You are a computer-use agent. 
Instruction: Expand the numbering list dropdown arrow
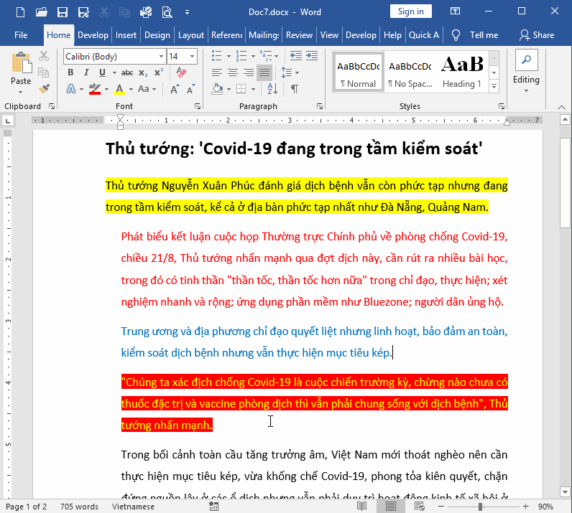pyautogui.click(x=253, y=56)
